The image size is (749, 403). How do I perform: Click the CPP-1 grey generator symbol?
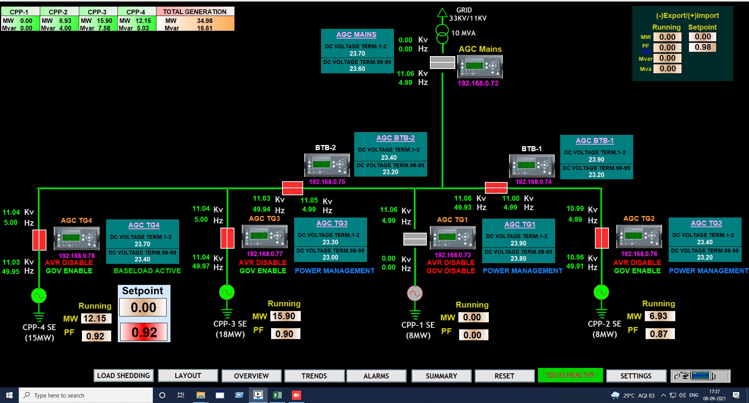click(415, 293)
